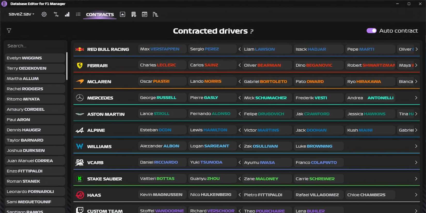Click right arrow on Williams row
Screen dimensions: 426x213
pyautogui.click(x=416, y=146)
